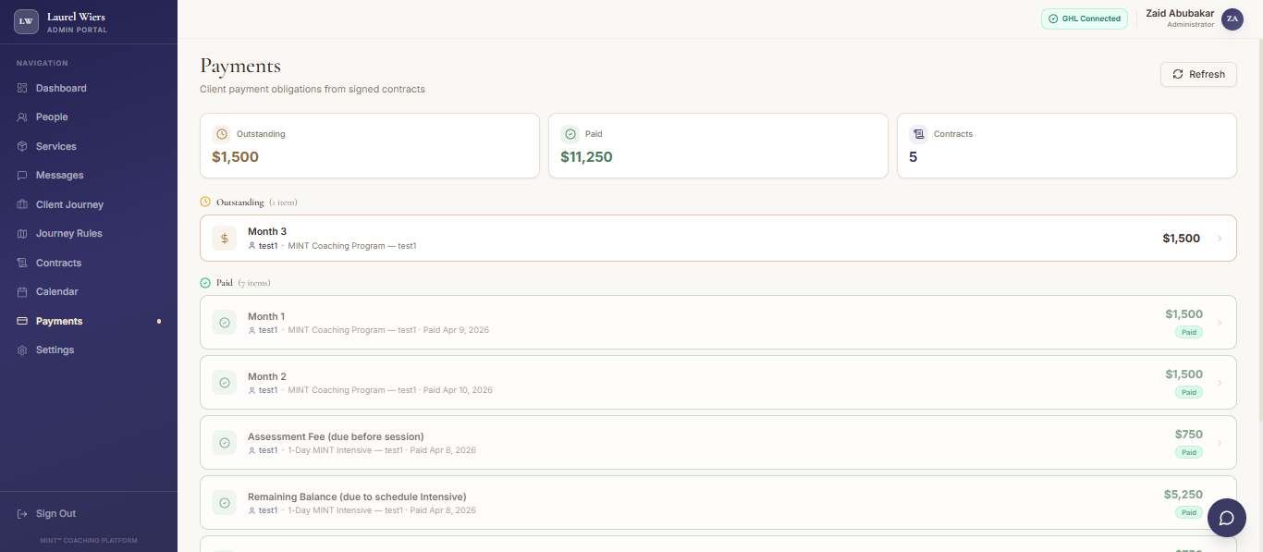This screenshot has width=1263, height=552.
Task: Expand the Month 2 paid row chevron
Action: point(1220,383)
